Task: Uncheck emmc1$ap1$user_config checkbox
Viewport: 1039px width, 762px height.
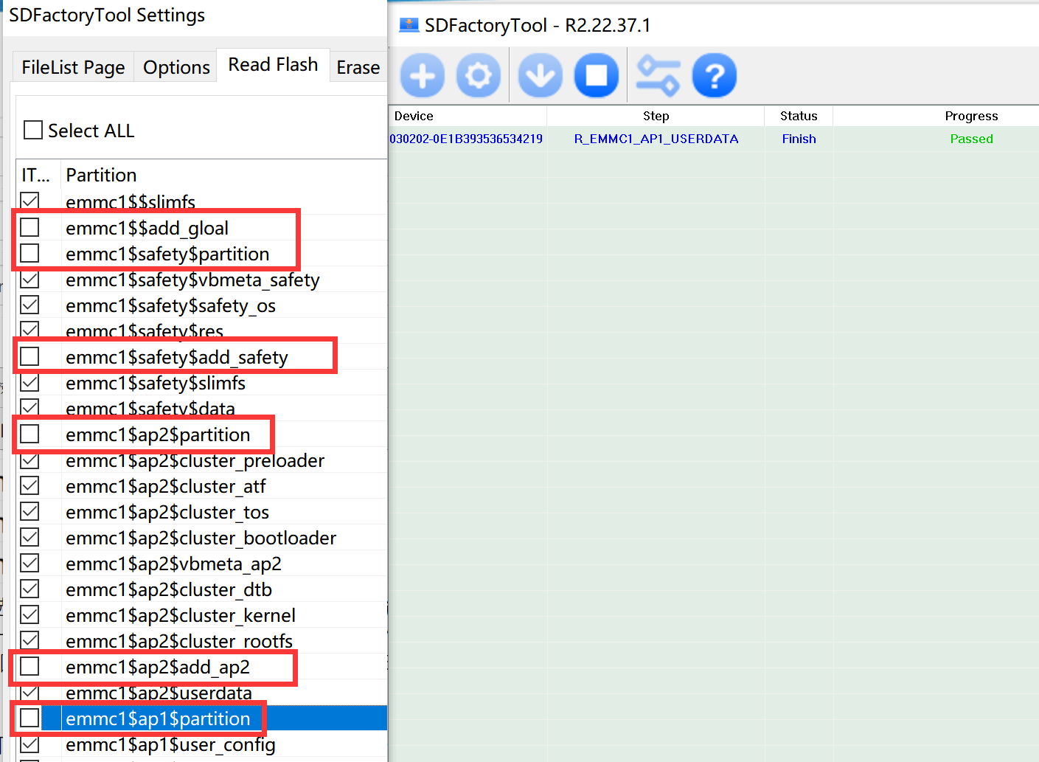Action: 29,744
